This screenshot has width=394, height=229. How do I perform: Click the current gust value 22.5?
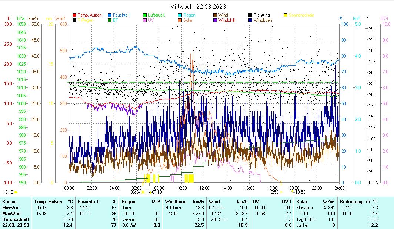click(199, 225)
